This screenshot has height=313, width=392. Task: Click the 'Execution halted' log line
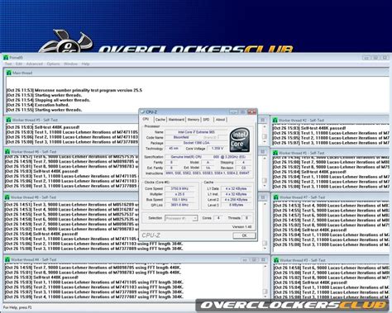coord(37,105)
